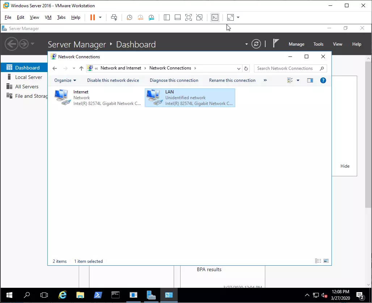
Task: Click Hide link in Server Manager
Action: (345, 166)
